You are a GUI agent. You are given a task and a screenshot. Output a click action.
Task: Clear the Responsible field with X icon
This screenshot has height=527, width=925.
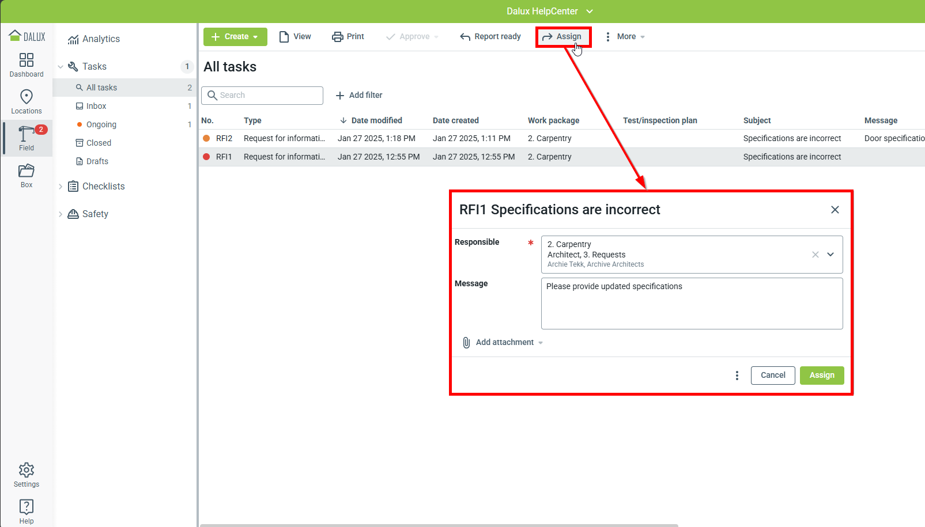(815, 255)
